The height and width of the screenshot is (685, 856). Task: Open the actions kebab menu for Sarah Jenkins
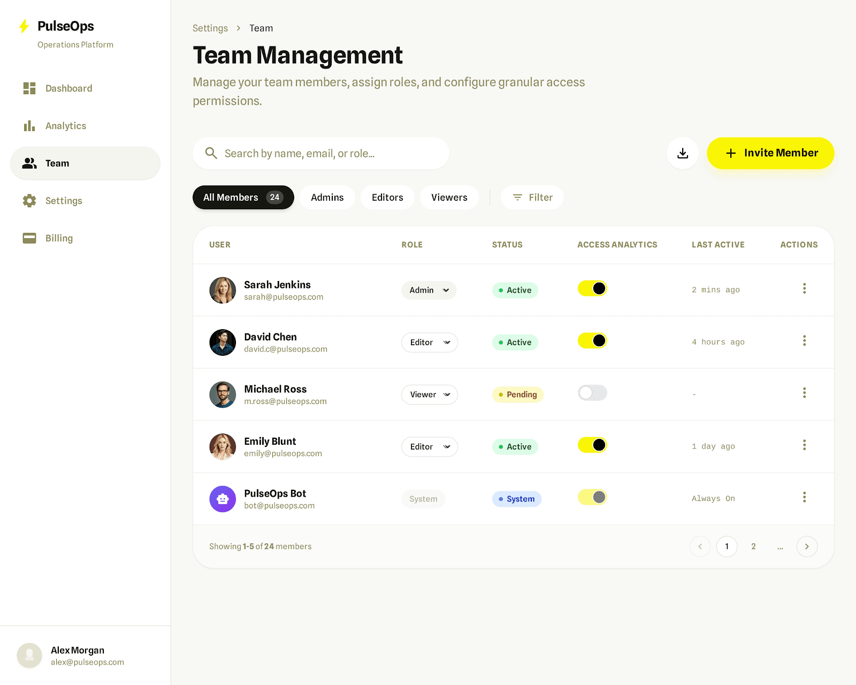pyautogui.click(x=804, y=289)
